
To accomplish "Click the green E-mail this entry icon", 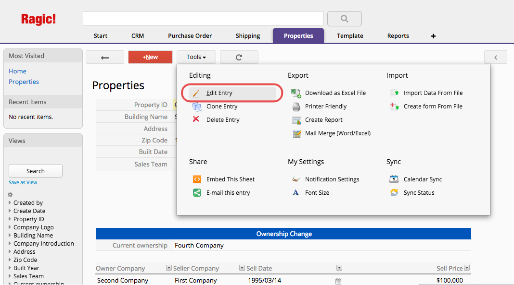I will pos(197,193).
